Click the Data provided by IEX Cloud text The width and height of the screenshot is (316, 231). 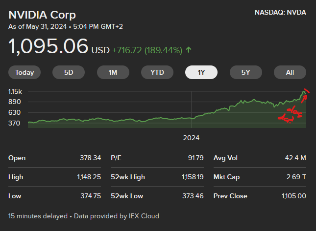[118, 215]
